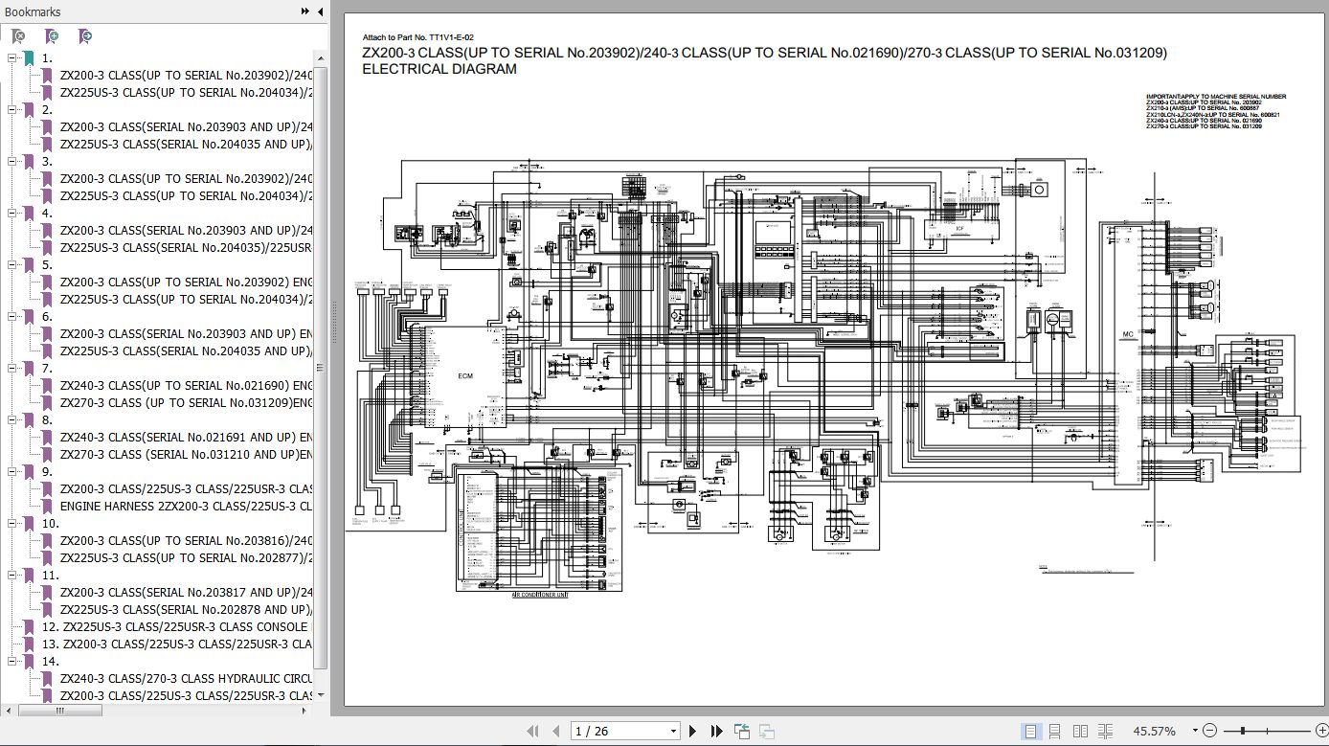Screen dimensions: 1329x746
Task: Collapse bookmark group 7.
Action: click(13, 369)
